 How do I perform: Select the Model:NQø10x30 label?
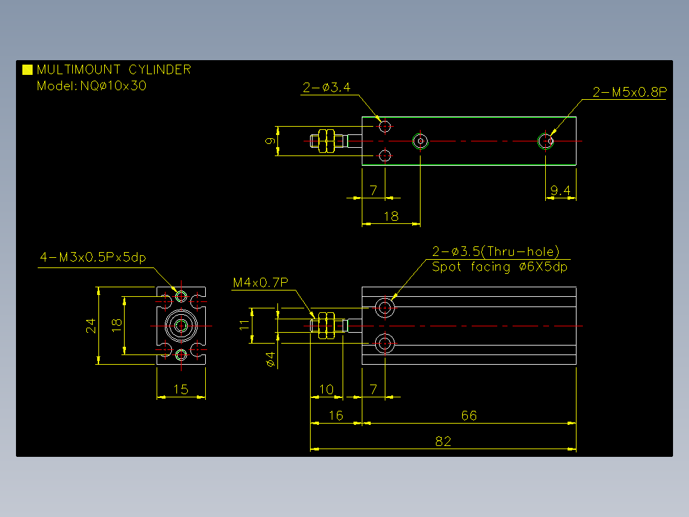point(91,85)
